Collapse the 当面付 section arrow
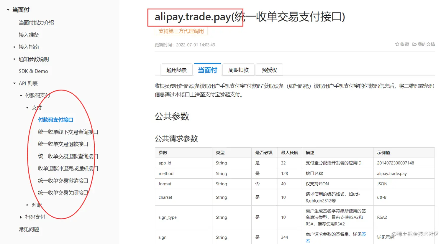The image size is (446, 244). (x=8, y=10)
